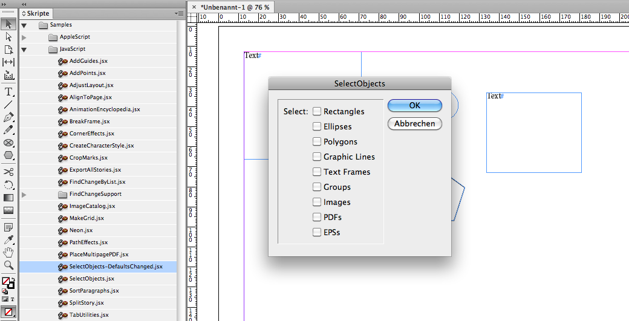Select the Page tool
The width and height of the screenshot is (629, 321).
point(8,50)
